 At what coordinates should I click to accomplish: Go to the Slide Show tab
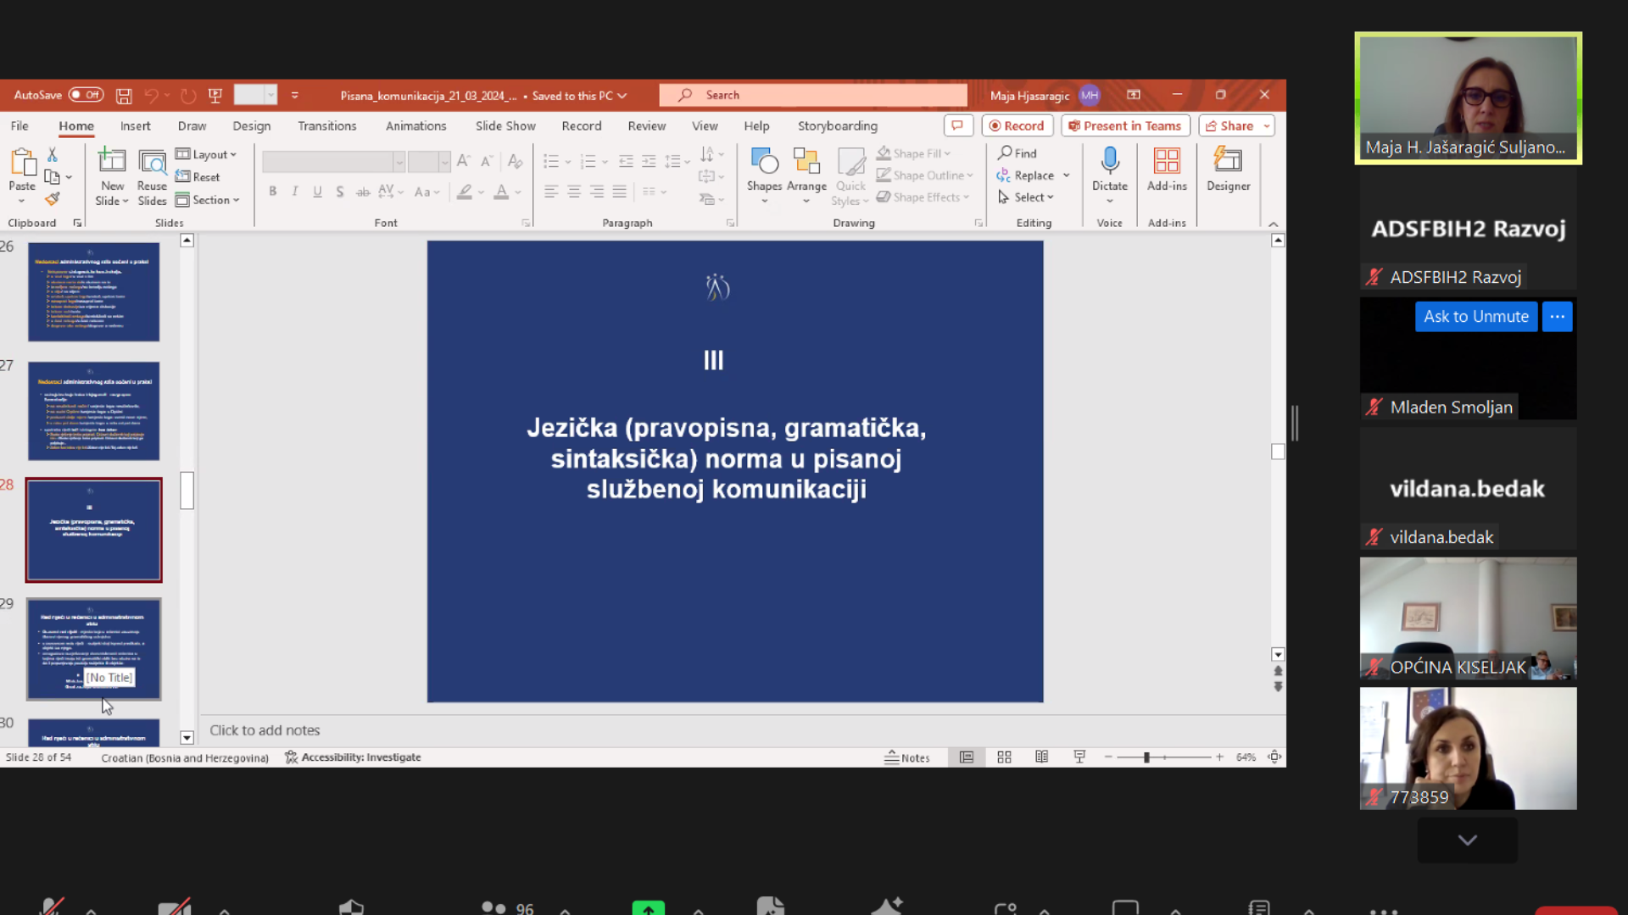point(505,125)
